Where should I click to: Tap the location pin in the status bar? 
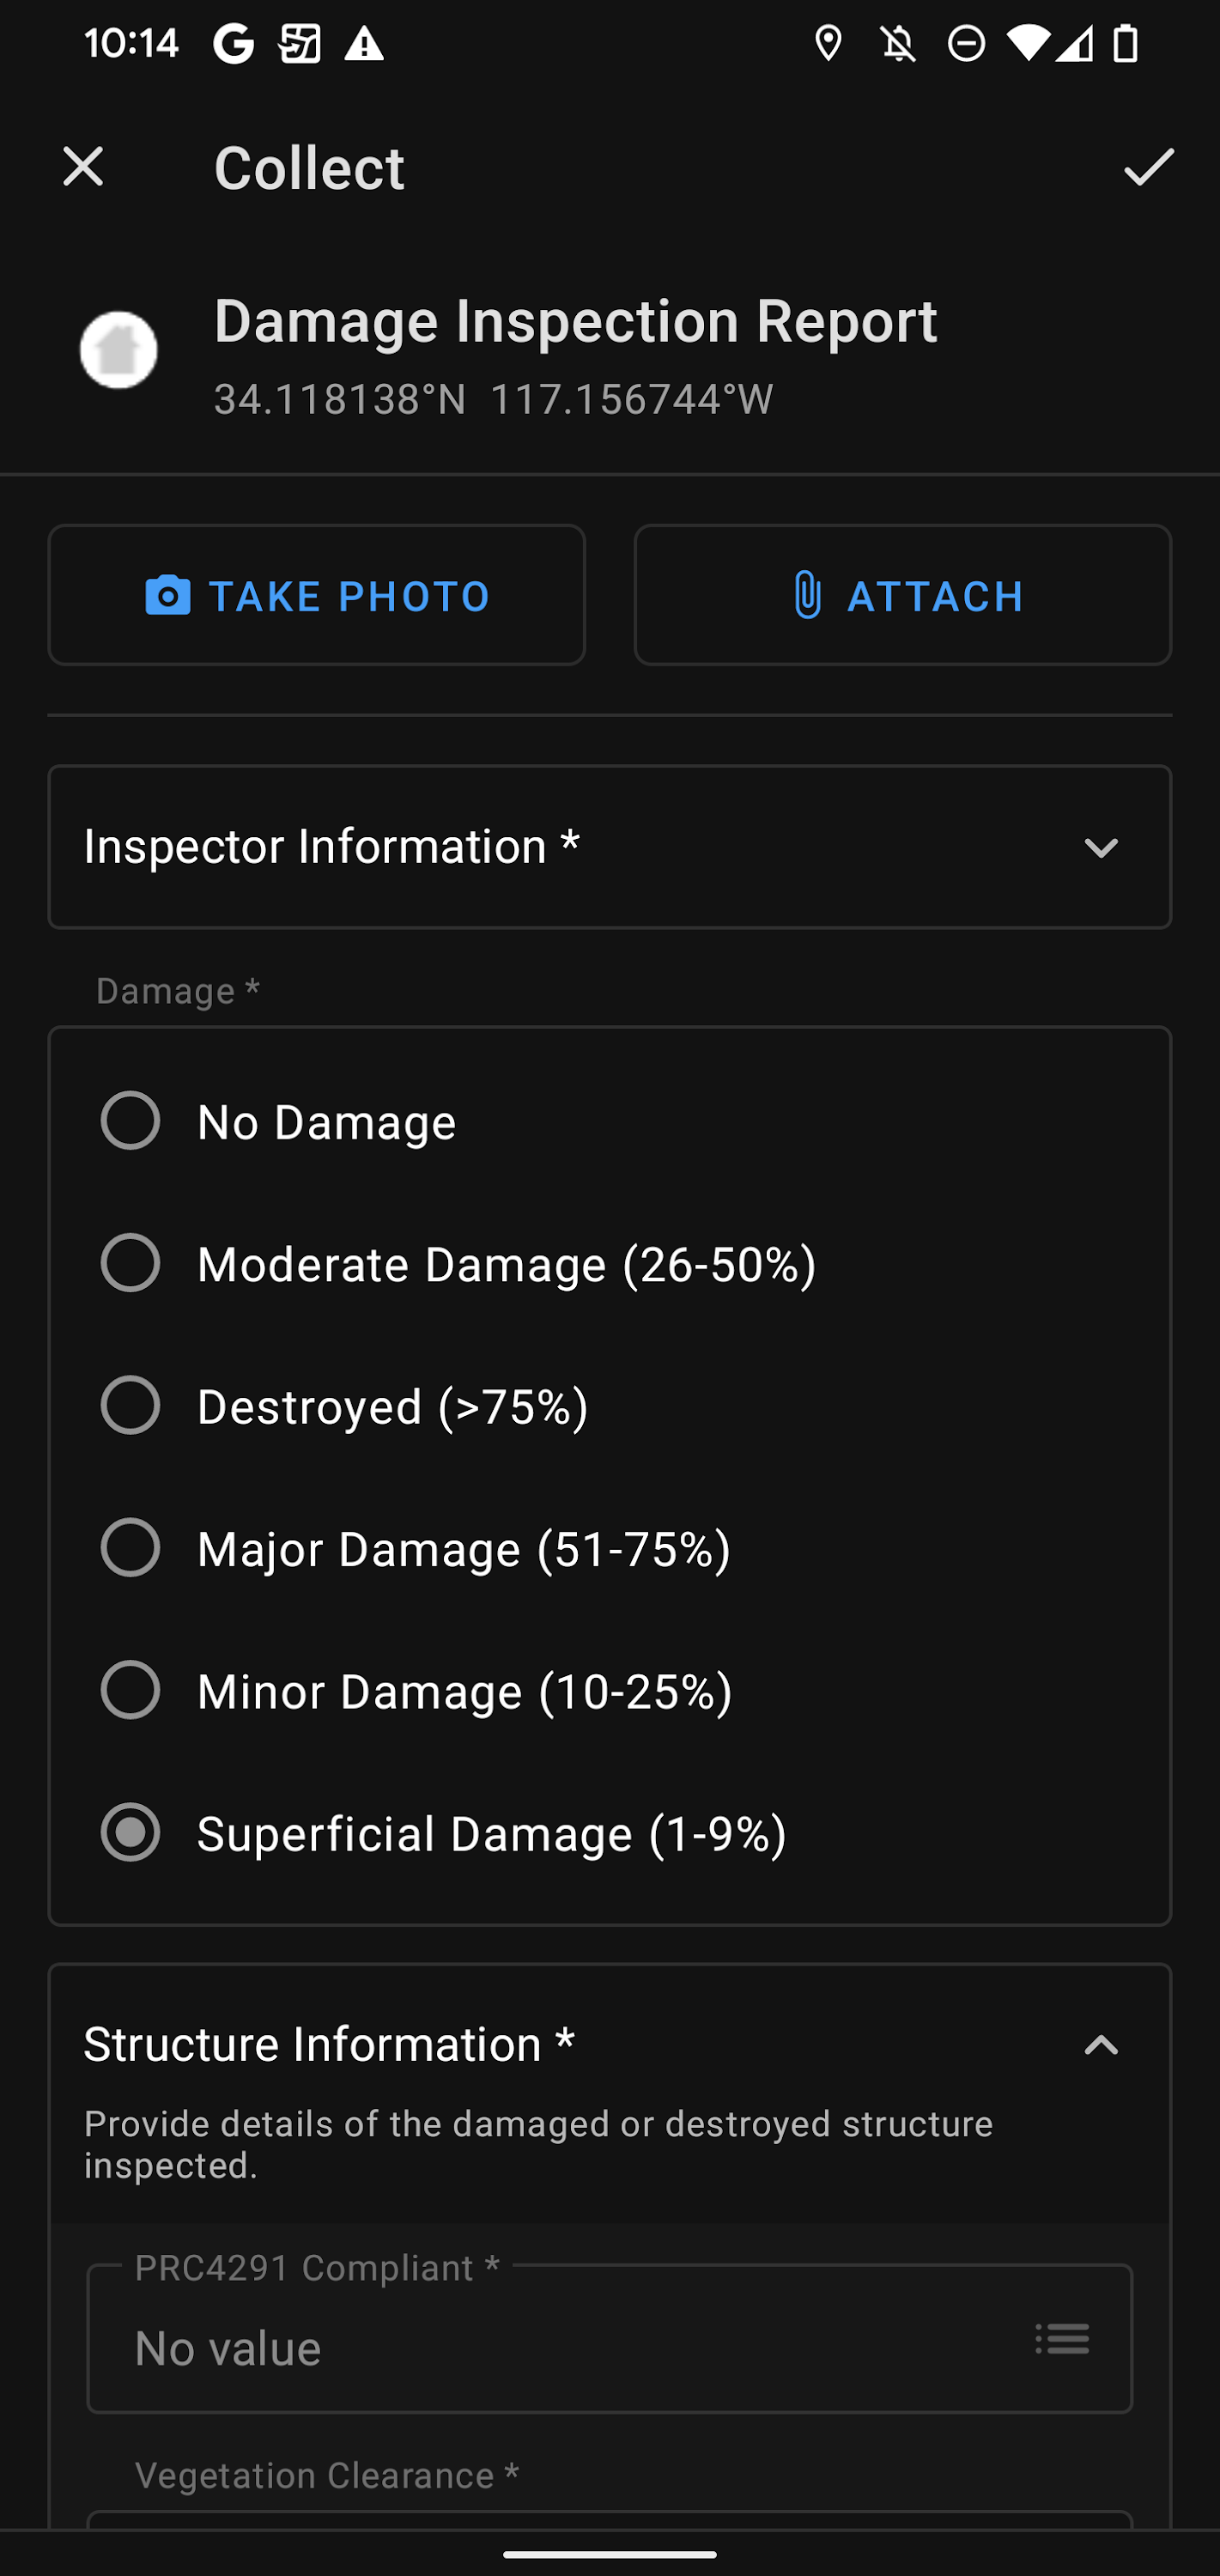pos(828,44)
